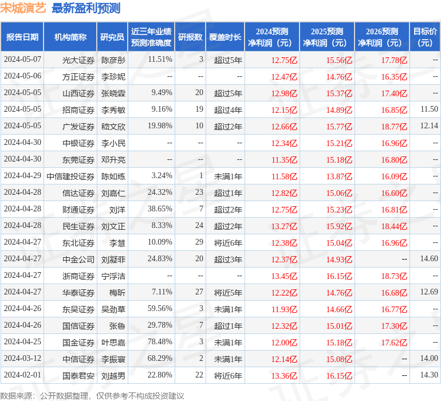Click target price 11.50

click(429, 109)
